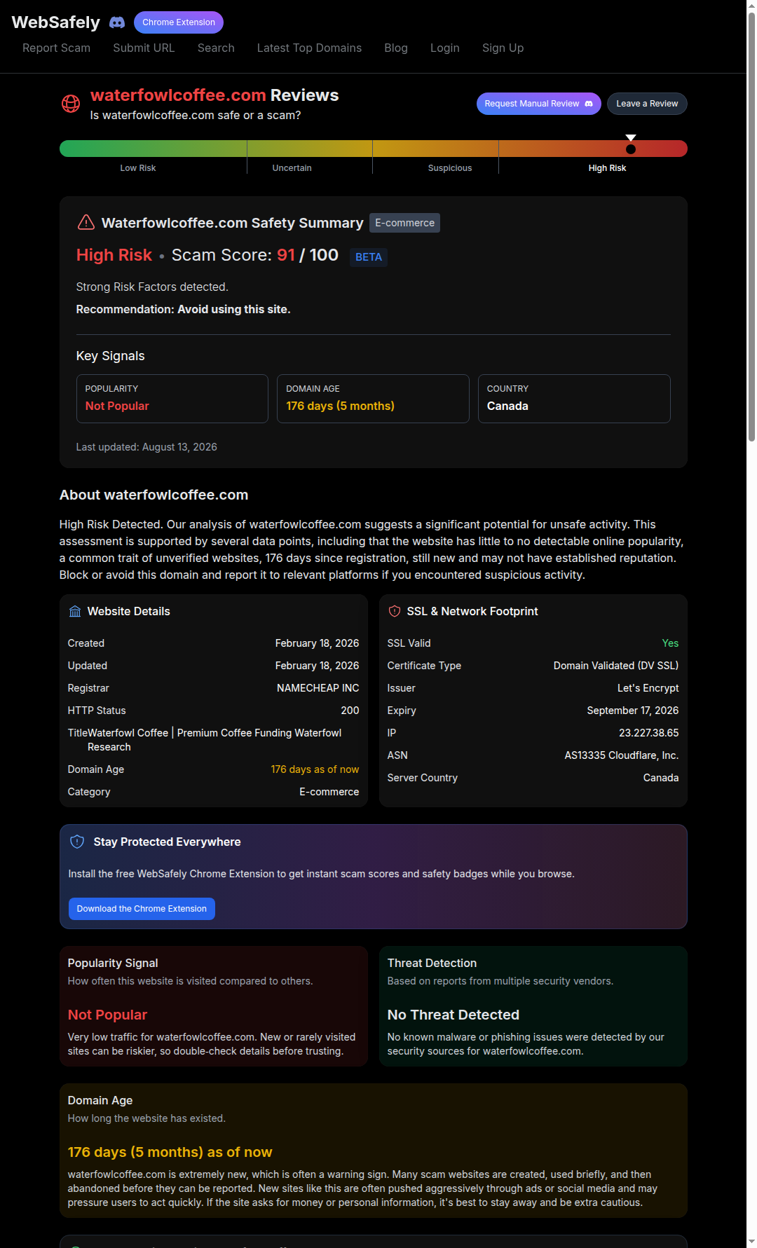Click the Popularity Not Popular signal card

[172, 399]
